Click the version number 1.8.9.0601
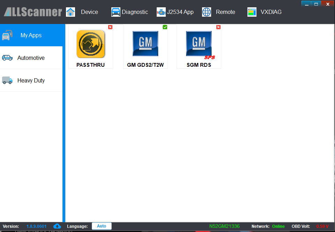 pyautogui.click(x=37, y=226)
